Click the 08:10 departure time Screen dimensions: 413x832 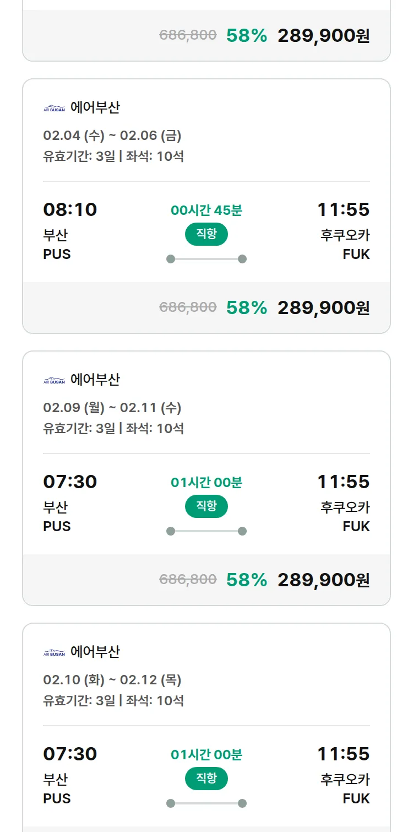click(x=70, y=209)
